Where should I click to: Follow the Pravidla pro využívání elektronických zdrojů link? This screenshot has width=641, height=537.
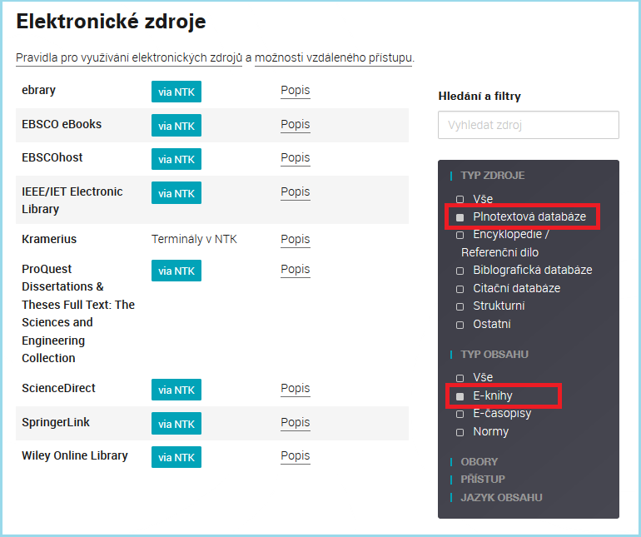[128, 57]
